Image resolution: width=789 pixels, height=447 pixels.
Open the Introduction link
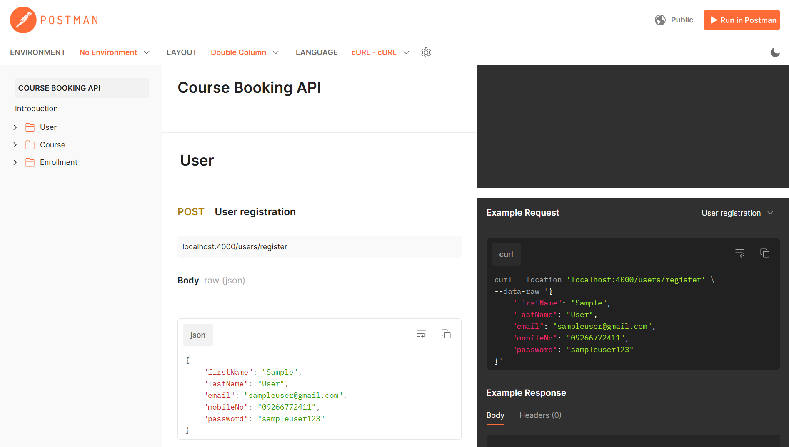coord(36,108)
